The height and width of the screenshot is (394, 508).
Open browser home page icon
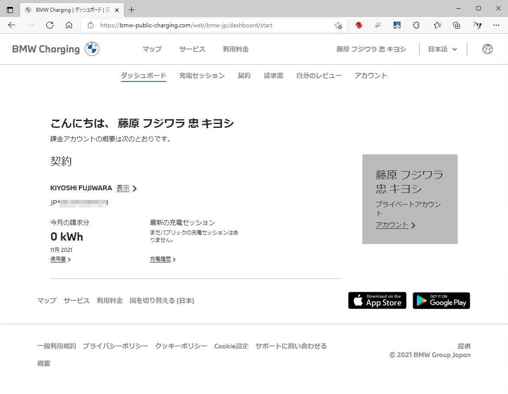point(68,25)
